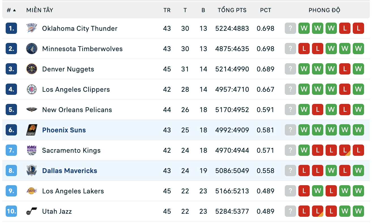Click the Minnesota Timberwolves team logo
The width and height of the screenshot is (372, 223).
[x=31, y=49]
